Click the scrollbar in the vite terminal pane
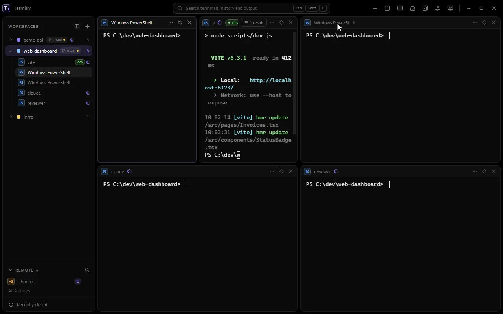Viewport: 503px width, 314px height. [294, 83]
